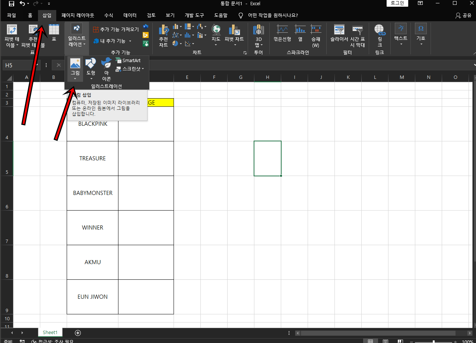
Task: Open the PivotTable button
Action: [x=12, y=36]
